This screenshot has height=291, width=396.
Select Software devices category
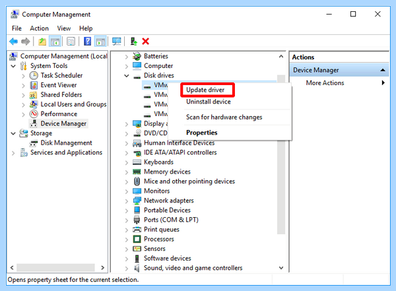(167, 258)
